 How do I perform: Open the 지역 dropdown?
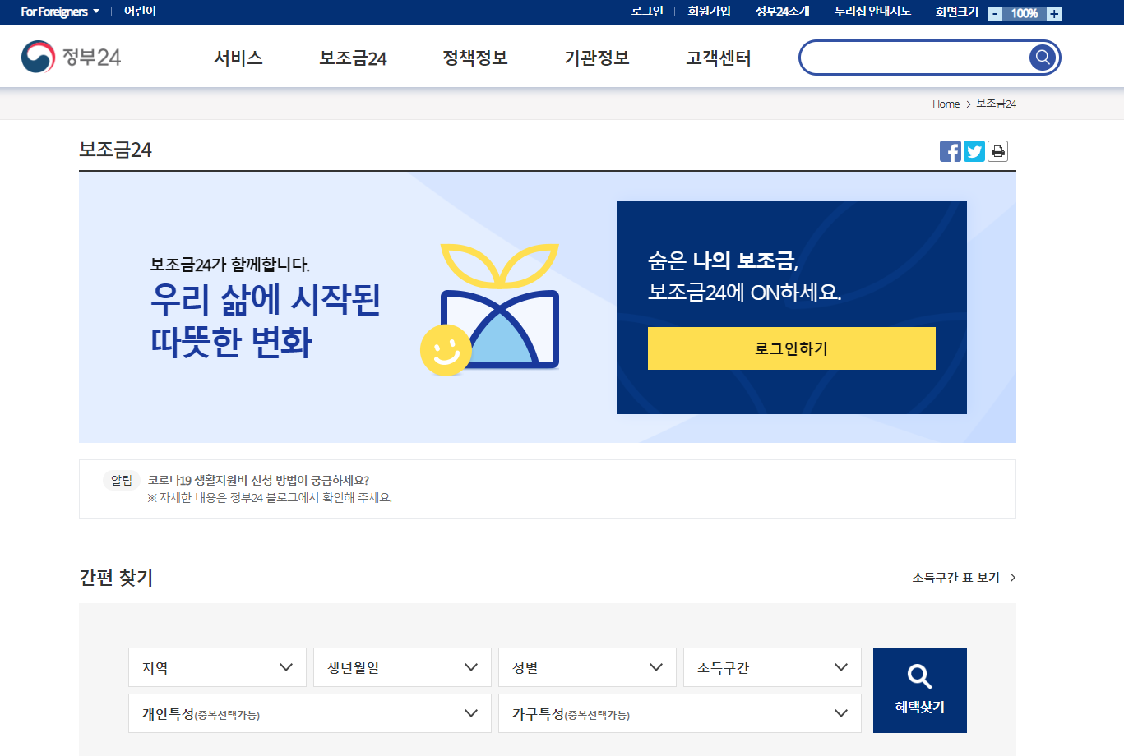tap(217, 667)
